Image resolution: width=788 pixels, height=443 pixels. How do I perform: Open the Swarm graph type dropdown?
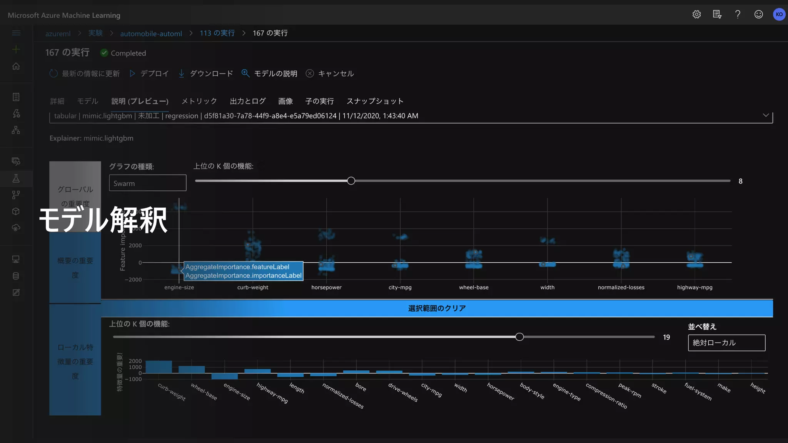[148, 183]
